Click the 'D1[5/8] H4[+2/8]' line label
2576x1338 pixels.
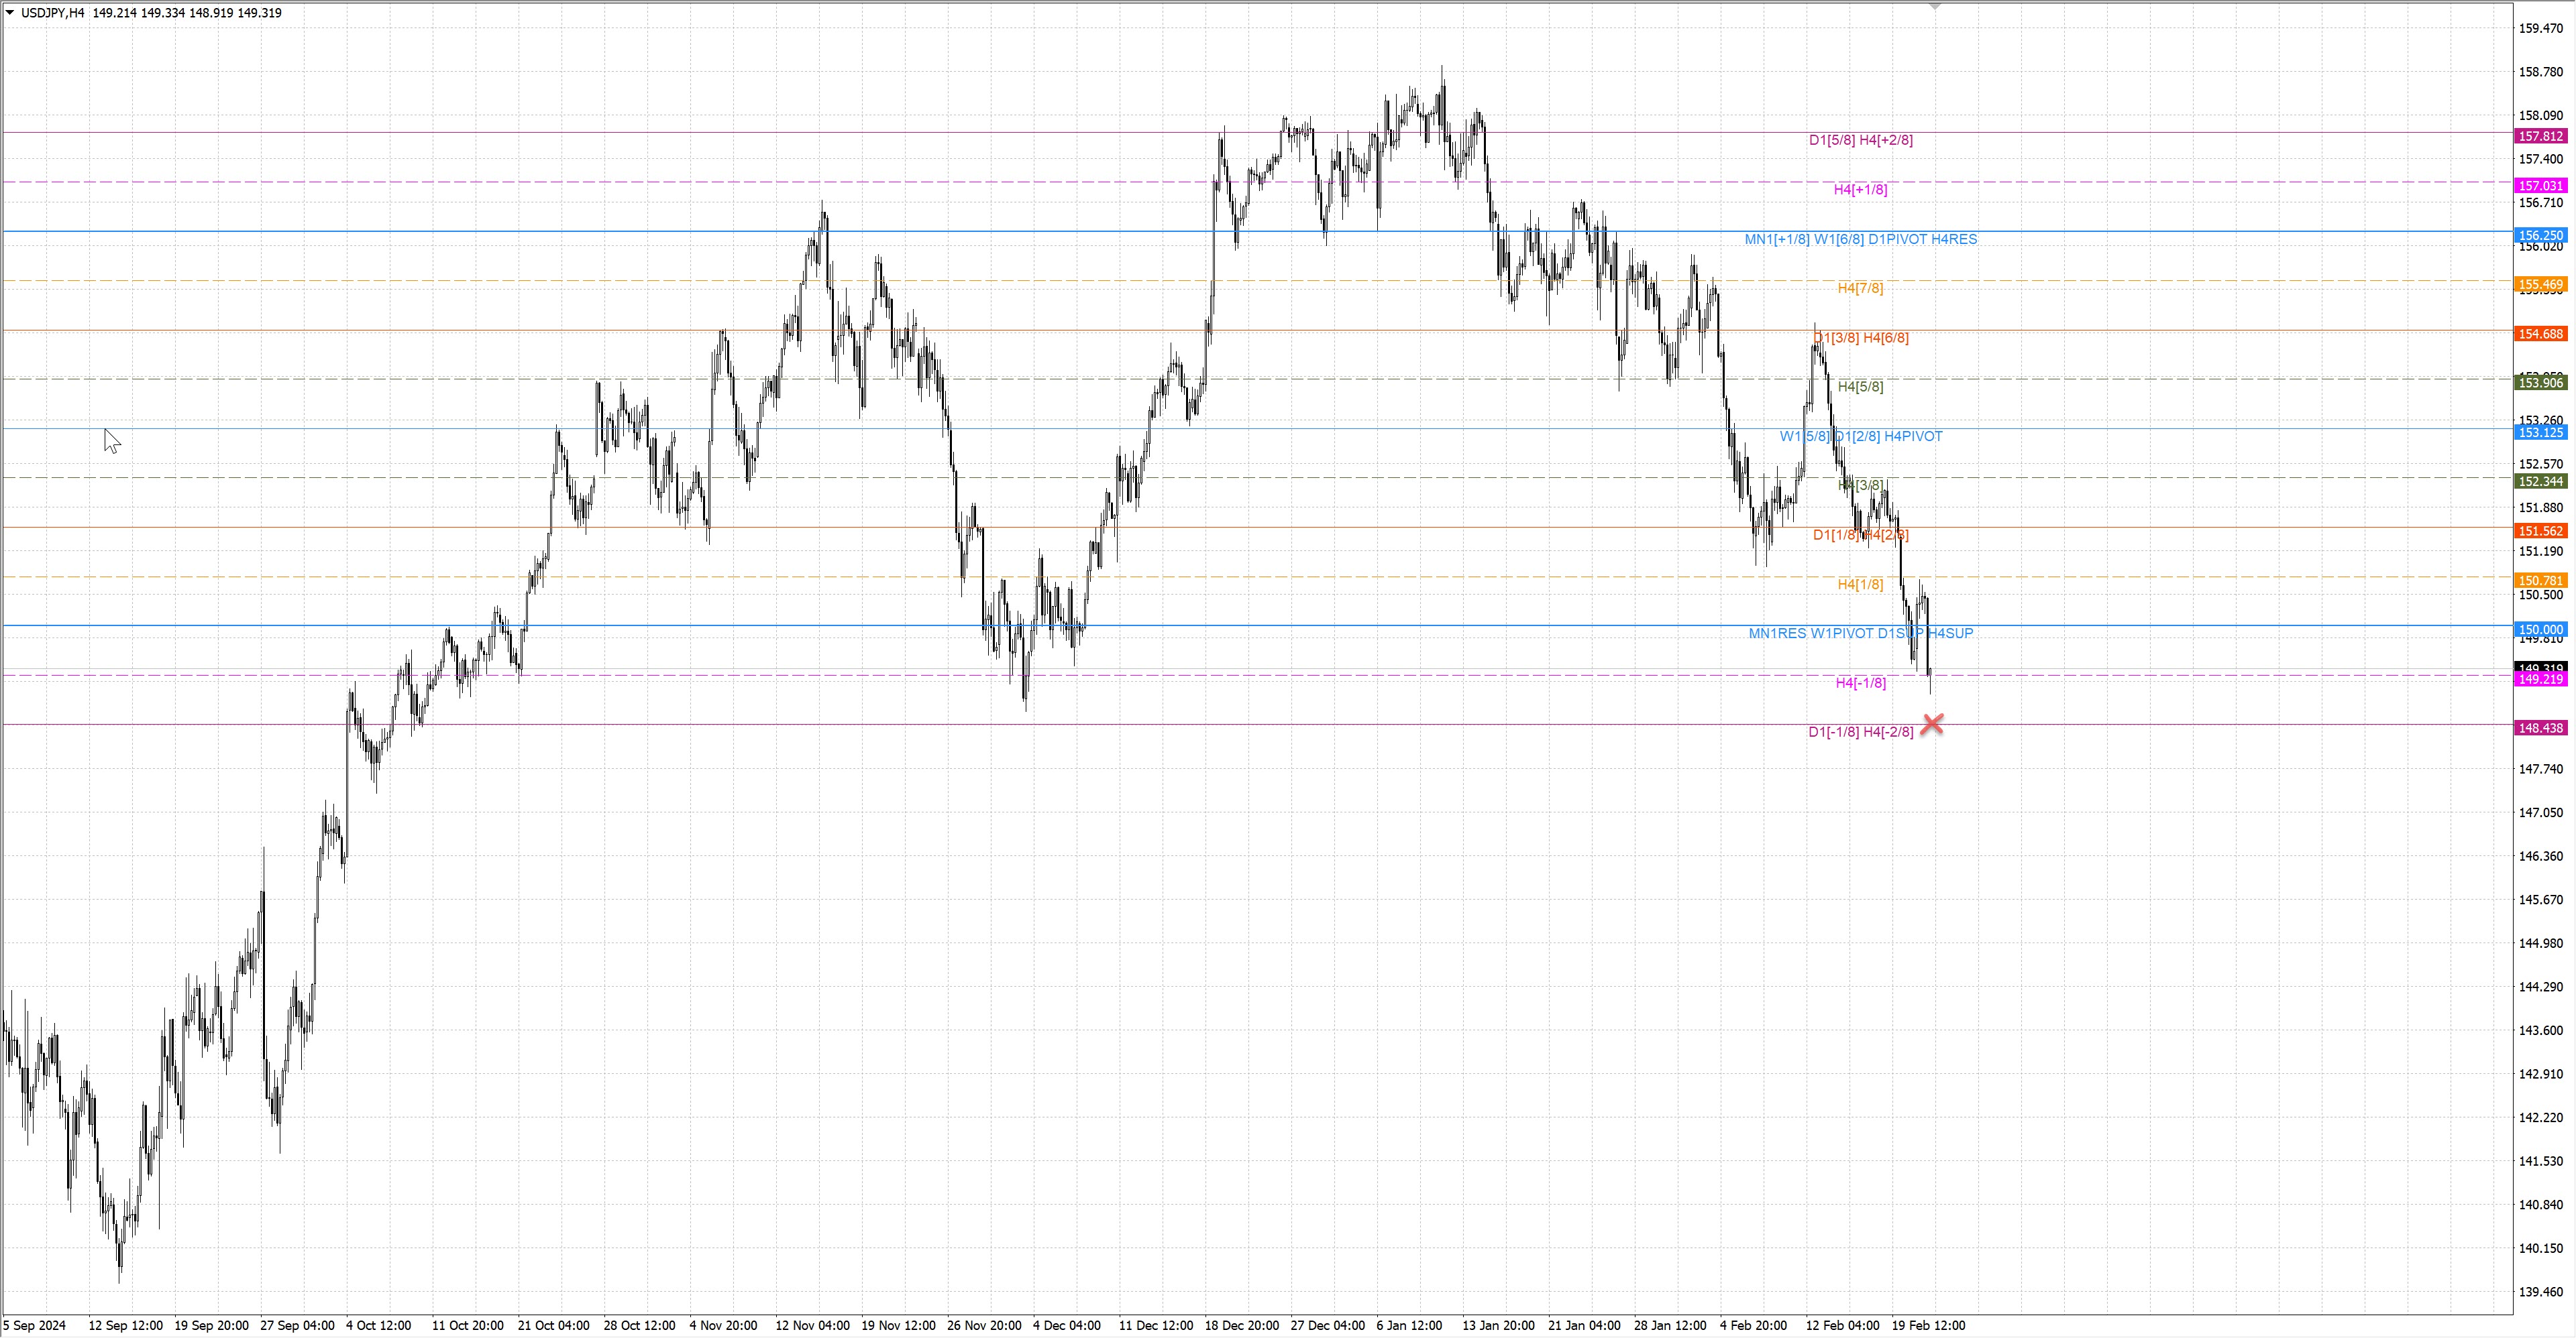tap(1860, 140)
